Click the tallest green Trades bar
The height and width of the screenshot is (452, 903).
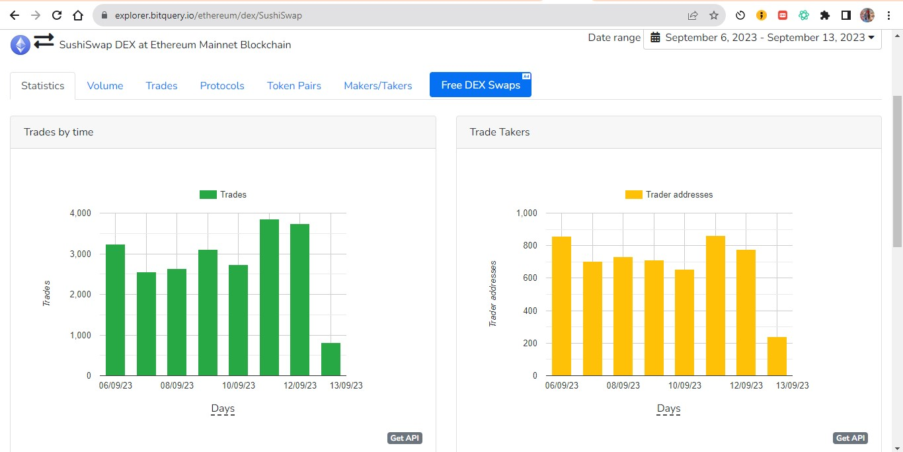[x=269, y=297]
